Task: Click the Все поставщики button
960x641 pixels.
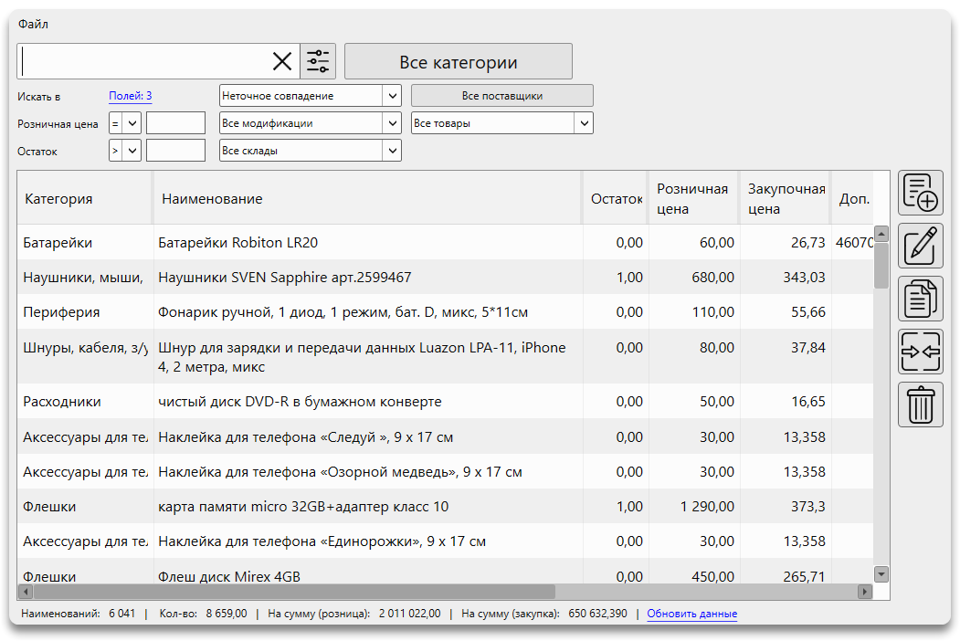Action: pos(502,96)
